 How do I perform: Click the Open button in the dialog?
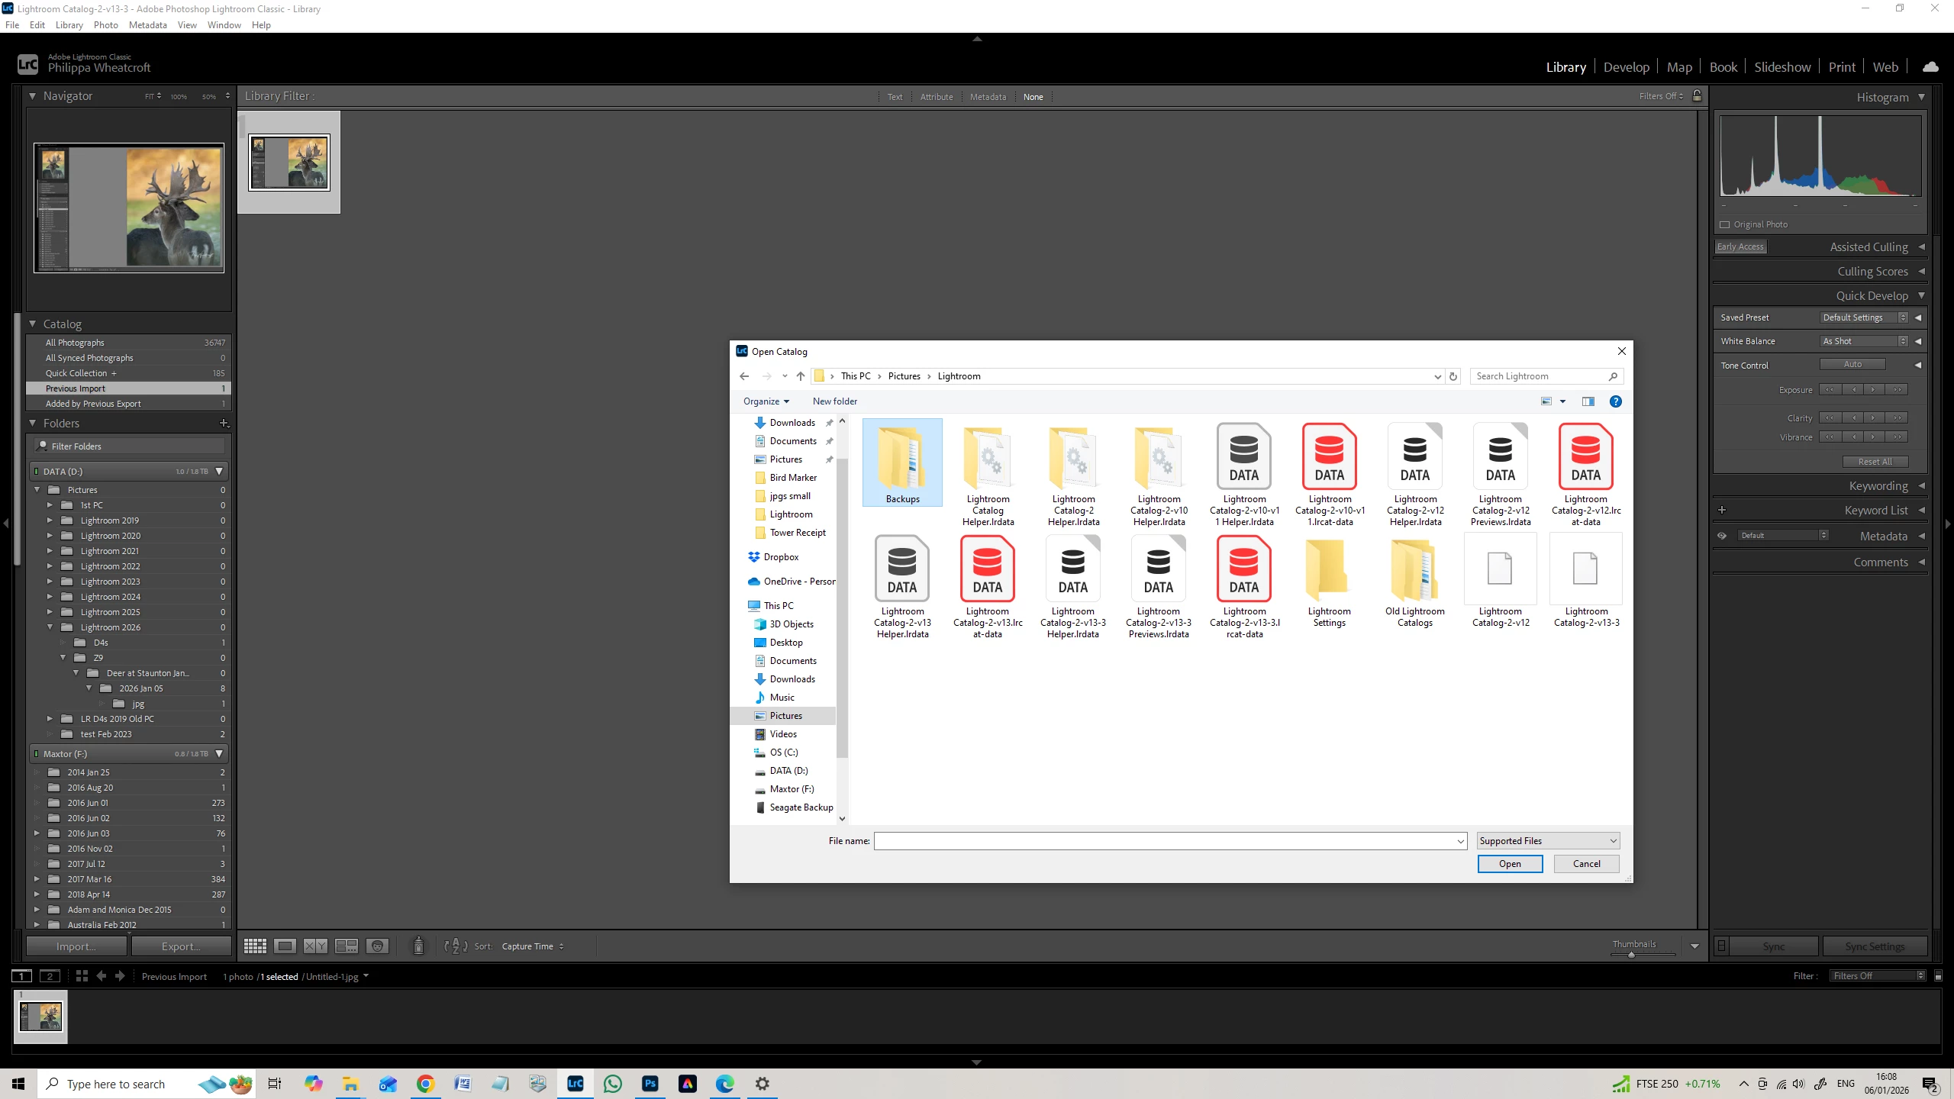pos(1510,864)
